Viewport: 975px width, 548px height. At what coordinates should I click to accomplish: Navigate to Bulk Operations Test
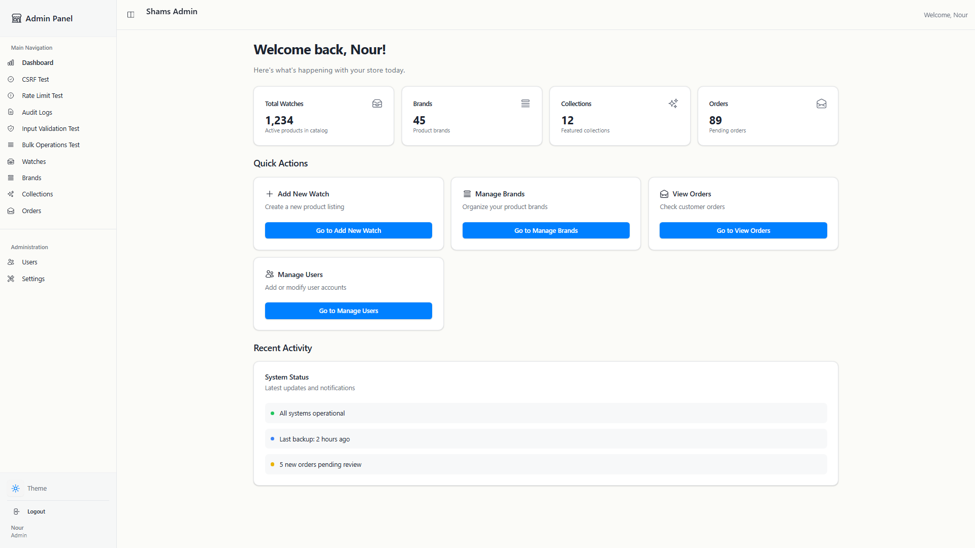[51, 145]
